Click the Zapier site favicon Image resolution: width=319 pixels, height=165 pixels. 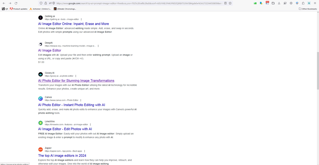point(41,149)
